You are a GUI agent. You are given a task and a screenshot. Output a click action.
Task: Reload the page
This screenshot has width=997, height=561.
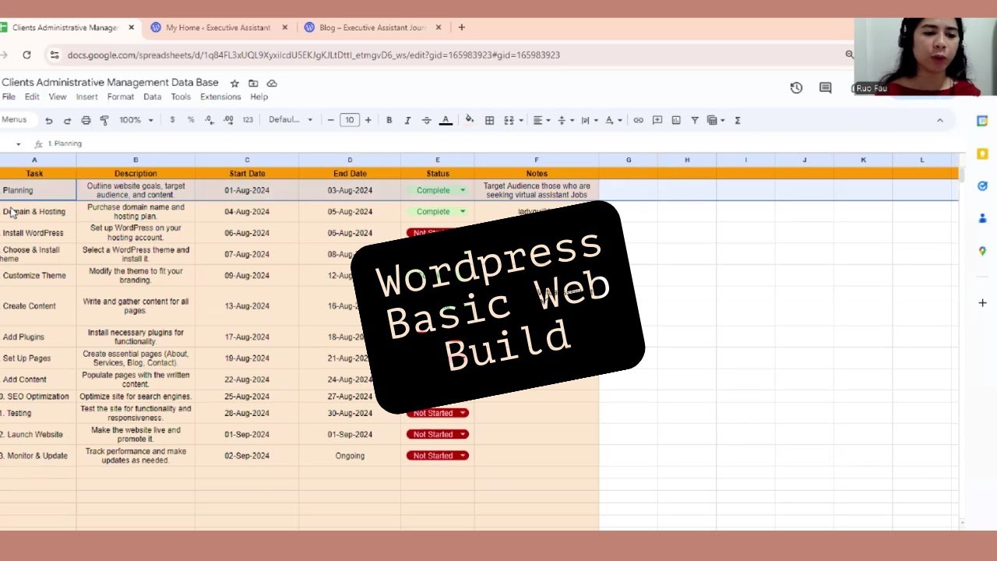click(x=26, y=55)
